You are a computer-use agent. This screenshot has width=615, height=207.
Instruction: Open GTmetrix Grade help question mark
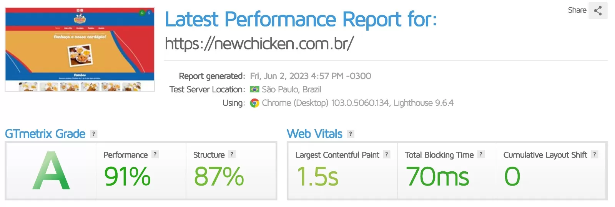(93, 134)
